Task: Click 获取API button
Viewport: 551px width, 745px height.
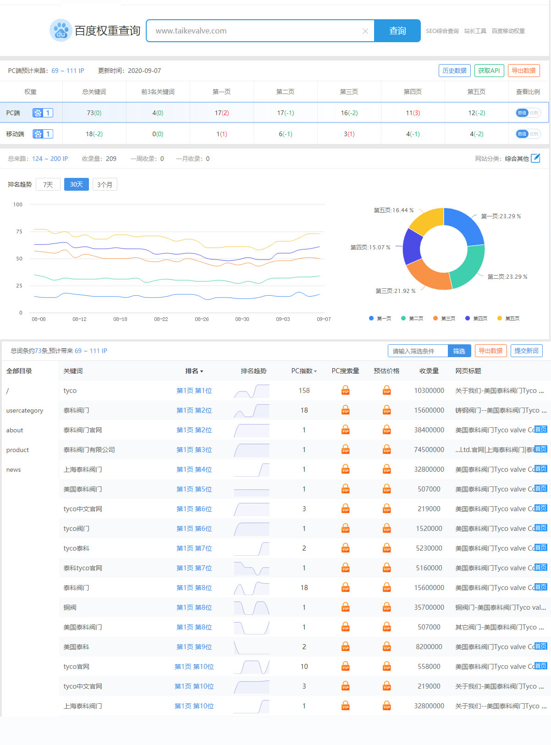Action: click(x=489, y=71)
